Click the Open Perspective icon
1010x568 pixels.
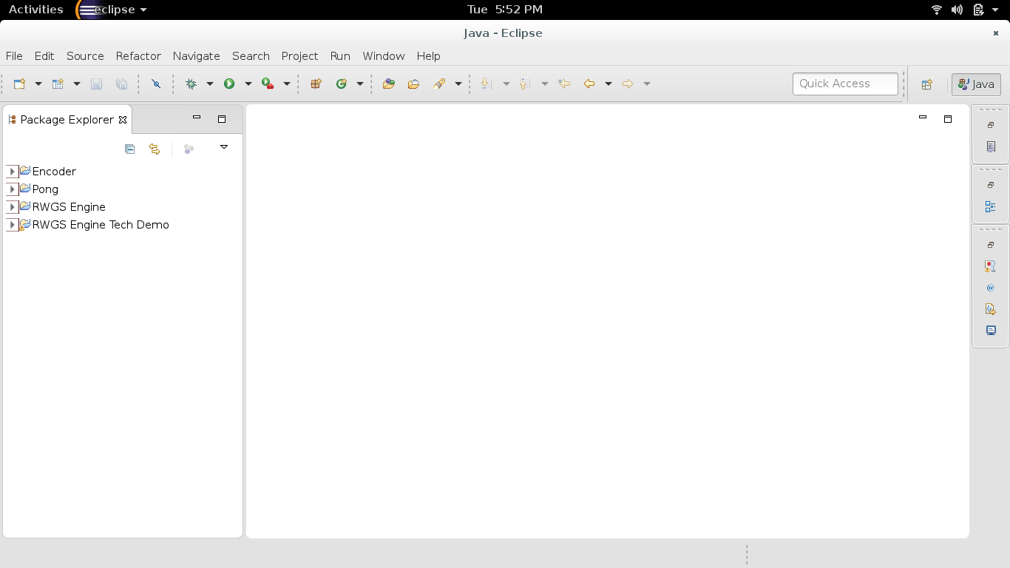tap(926, 84)
